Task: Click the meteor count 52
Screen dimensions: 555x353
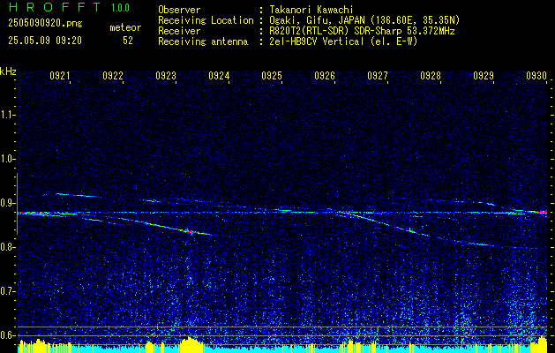Action: point(128,41)
